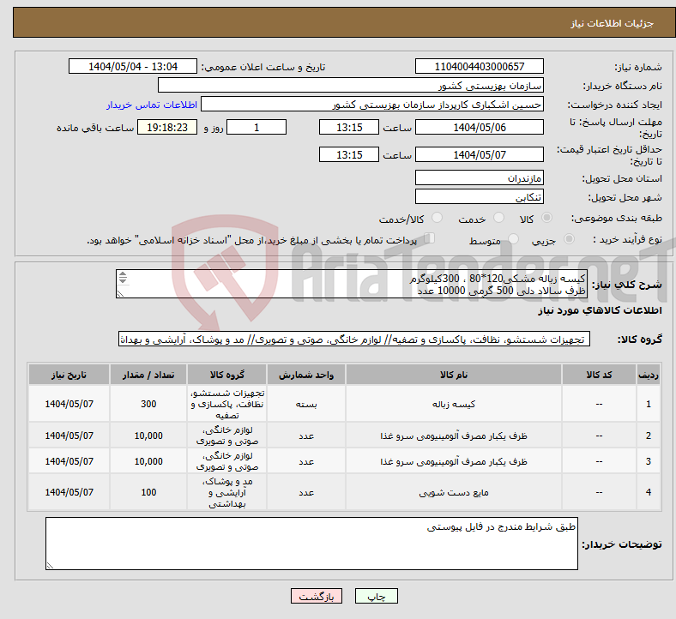Screen dimensions: 676x619
Task: Click the تعداد / مقدار column header
Action: pyautogui.click(x=148, y=375)
